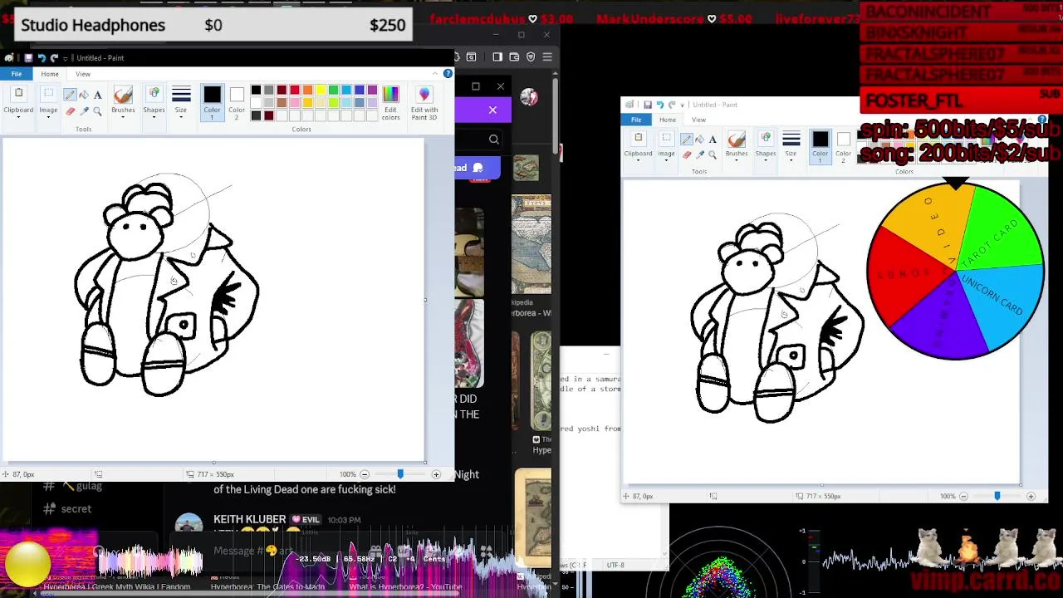1063x598 pixels.
Task: Click Redo arrow in right Paint title bar
Action: (672, 105)
